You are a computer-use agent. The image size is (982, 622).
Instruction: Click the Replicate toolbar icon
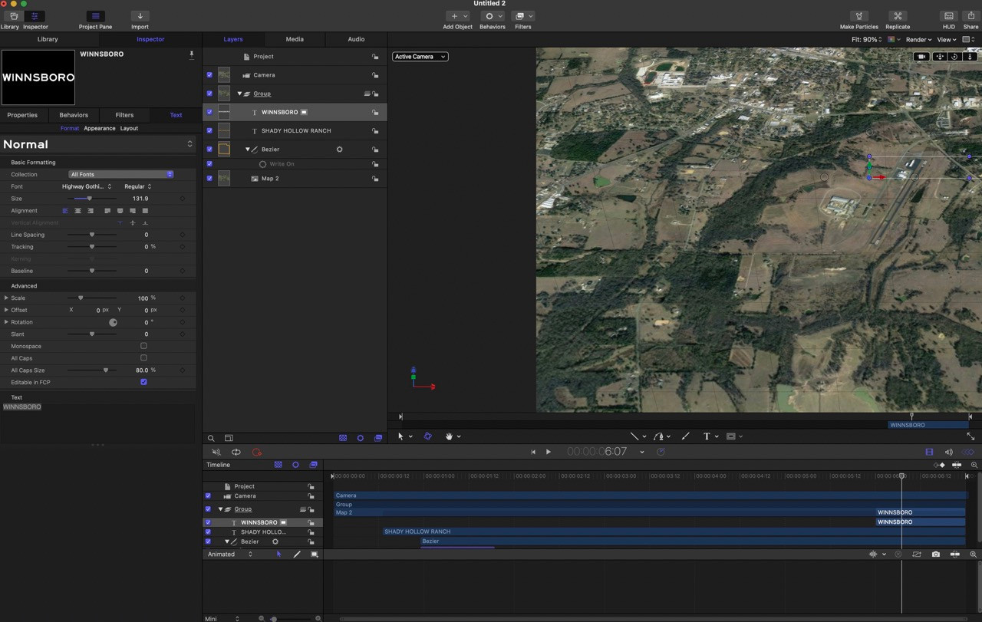click(x=897, y=16)
